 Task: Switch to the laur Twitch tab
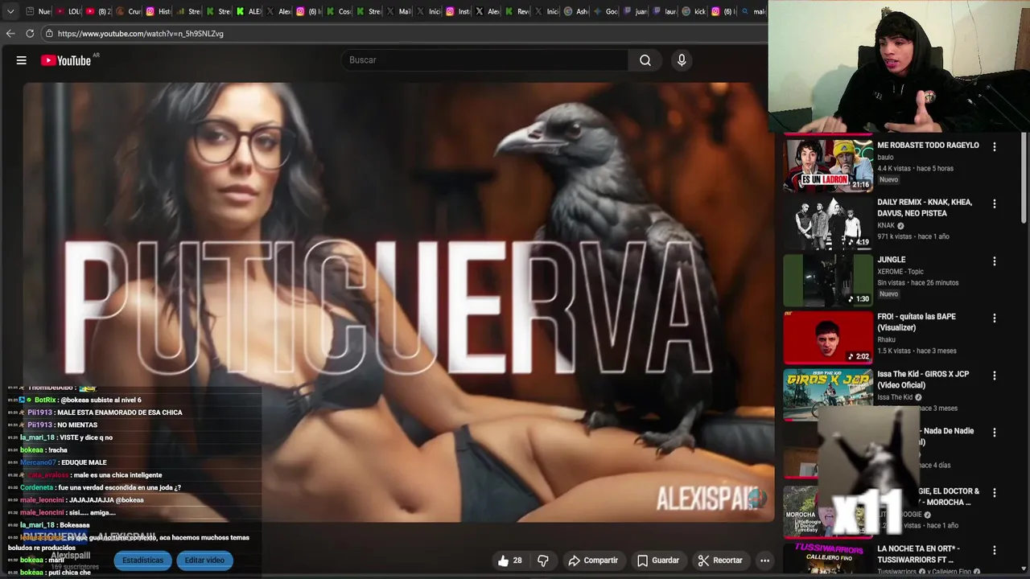(665, 11)
